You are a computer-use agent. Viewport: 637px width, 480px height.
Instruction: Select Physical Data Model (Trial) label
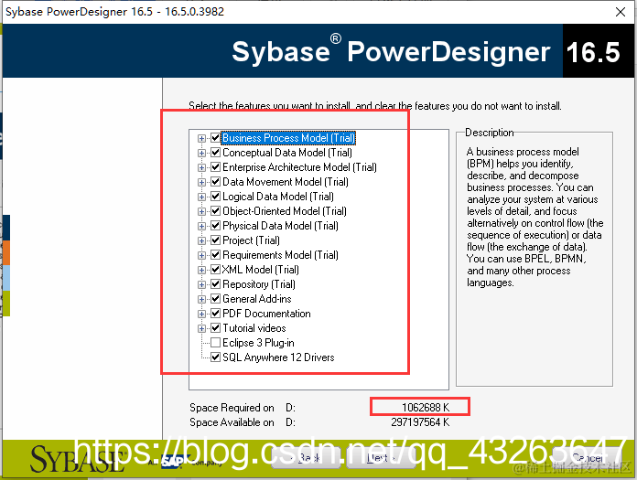point(280,226)
